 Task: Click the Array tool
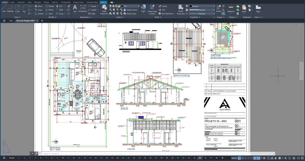tap(60, 14)
